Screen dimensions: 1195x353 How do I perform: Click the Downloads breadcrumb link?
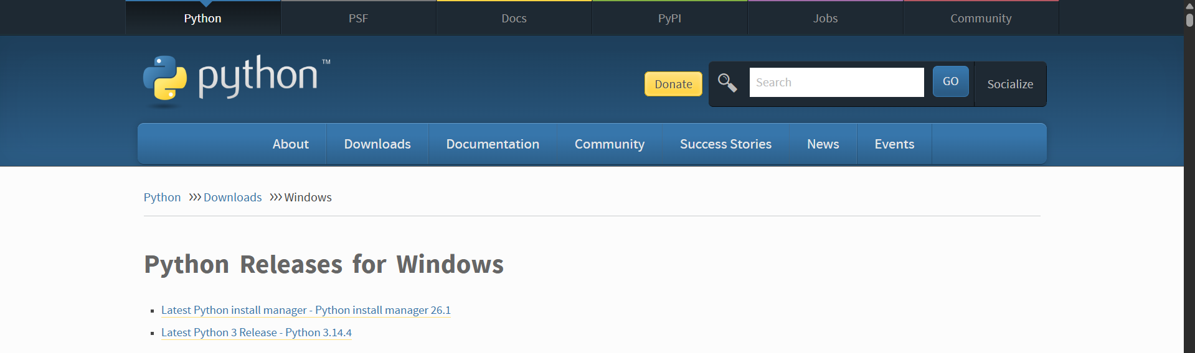pos(233,197)
